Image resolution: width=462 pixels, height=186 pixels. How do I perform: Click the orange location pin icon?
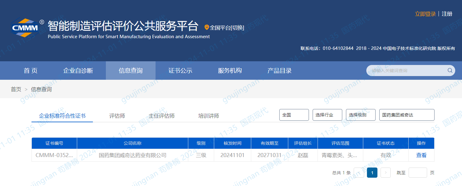(x=207, y=27)
